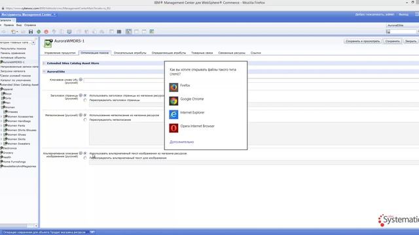
Task: Click the Выход link in the header
Action: 403,14
